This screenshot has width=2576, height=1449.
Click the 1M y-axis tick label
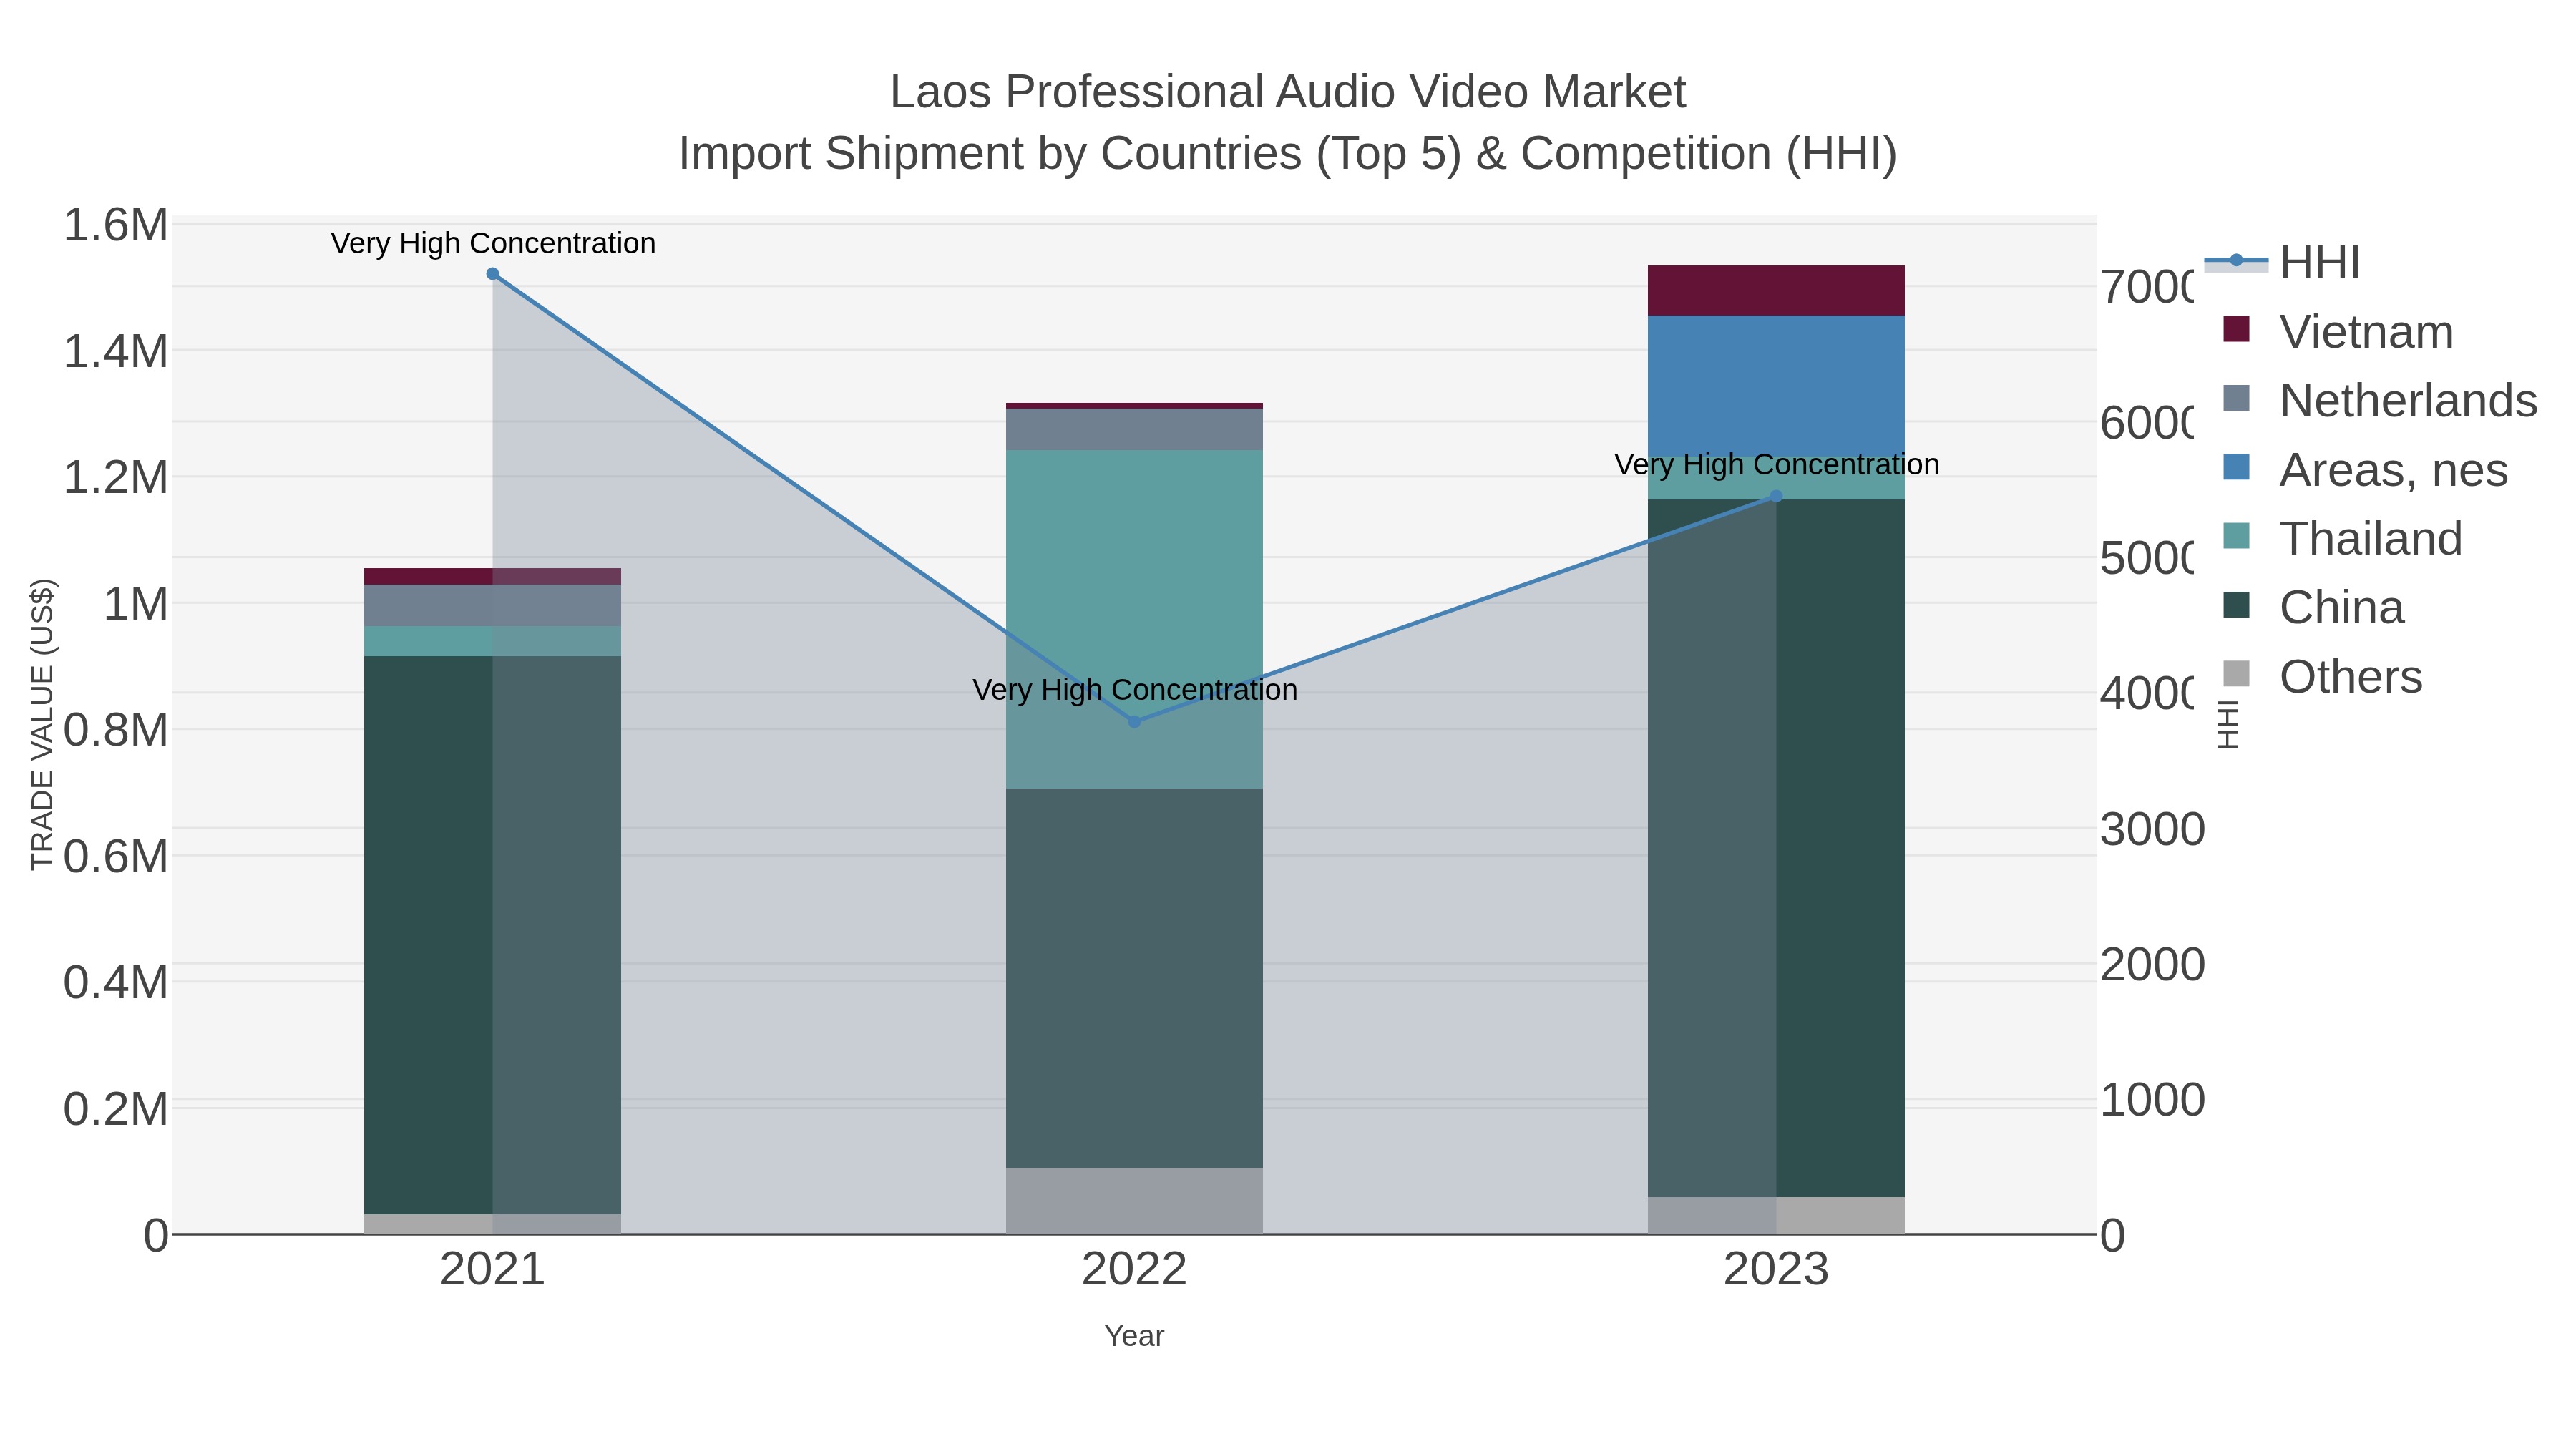[x=136, y=604]
